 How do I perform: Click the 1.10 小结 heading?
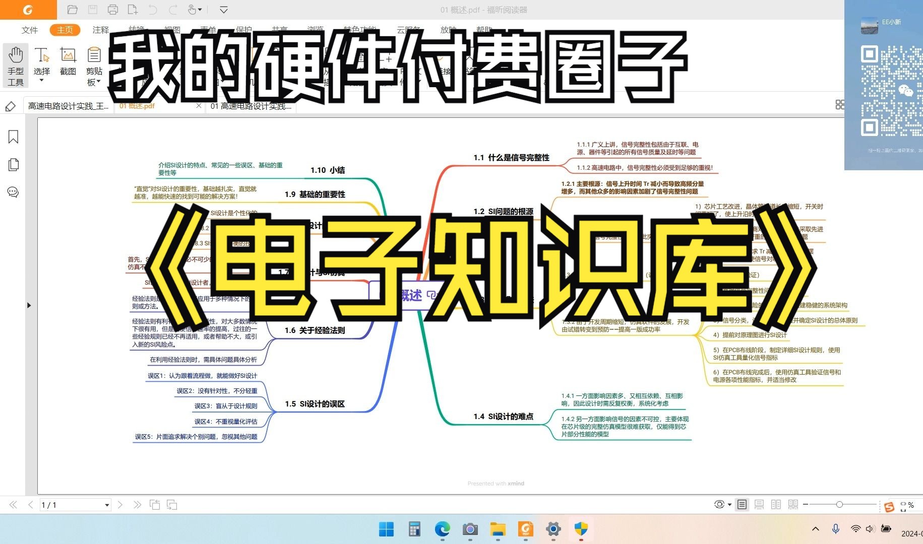click(x=328, y=170)
